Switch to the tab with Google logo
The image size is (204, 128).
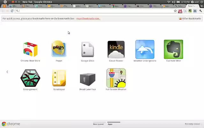[x=115, y=6]
